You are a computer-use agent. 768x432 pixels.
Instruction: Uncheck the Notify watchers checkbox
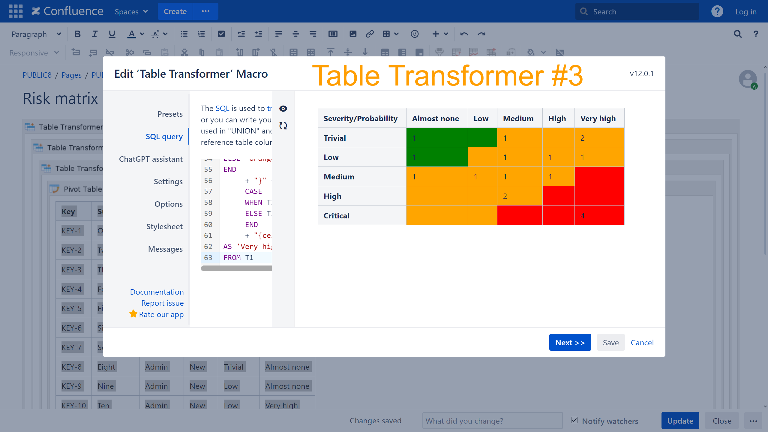(574, 420)
